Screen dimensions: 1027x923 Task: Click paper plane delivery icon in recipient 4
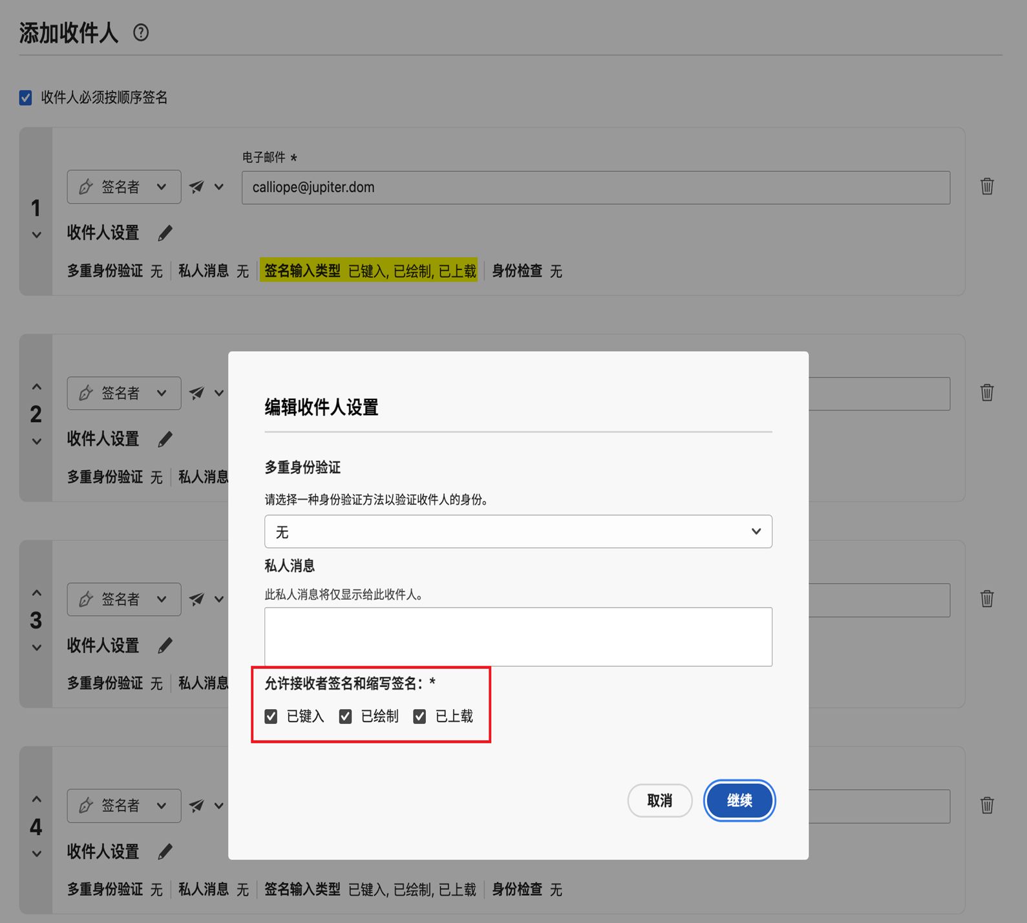(196, 805)
